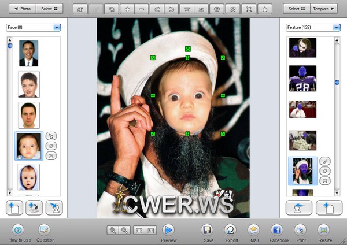The image size is (347, 245).
Task: Click the Feature list scrollbar handle
Action: [x=337, y=82]
